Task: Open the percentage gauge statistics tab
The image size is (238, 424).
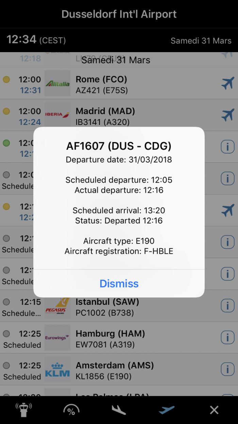Action: point(71,410)
